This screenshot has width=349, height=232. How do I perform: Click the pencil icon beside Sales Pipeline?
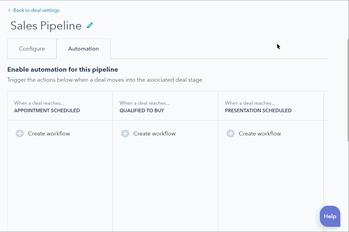[90, 25]
